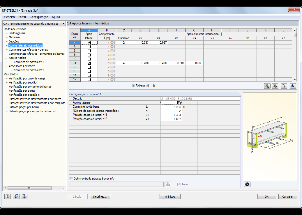Open Lista de peças por conjunto de barras
Image resolution: width=302 pixels, height=215 pixels.
pos(32,111)
